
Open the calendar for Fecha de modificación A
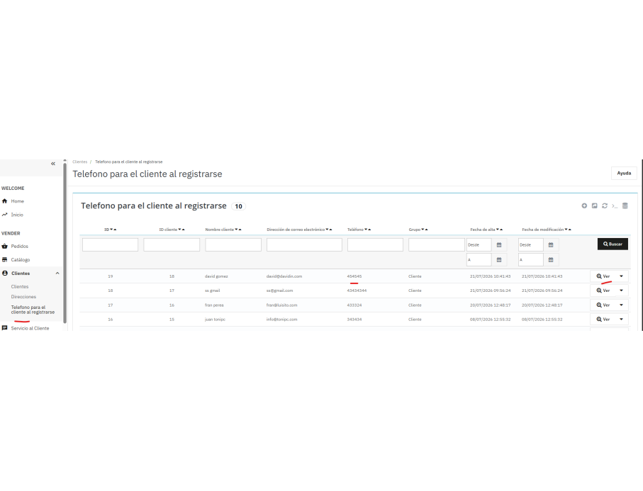[551, 260]
